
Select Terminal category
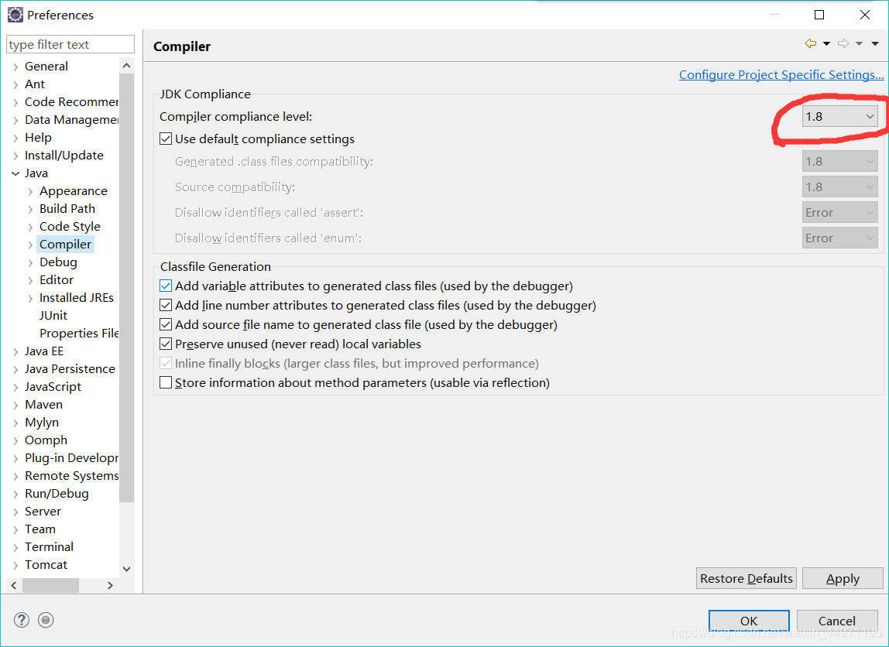[50, 546]
